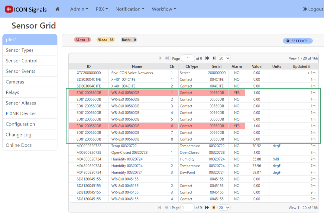Go to next page in top pager
Image resolution: width=324 pixels, height=217 pixels.
[207, 58]
